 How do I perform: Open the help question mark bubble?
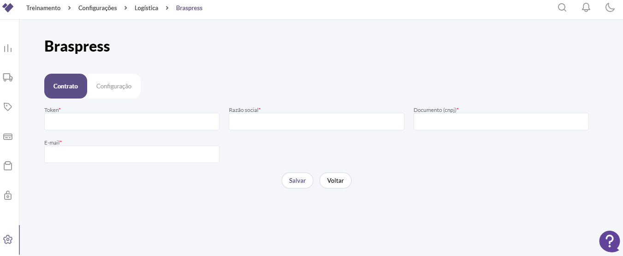[610, 241]
